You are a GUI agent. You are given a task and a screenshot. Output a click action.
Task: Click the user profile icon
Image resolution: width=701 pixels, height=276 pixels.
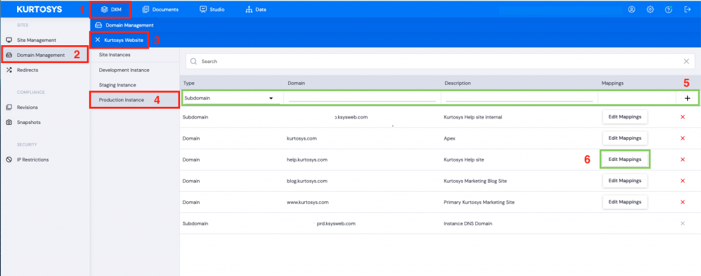point(632,10)
